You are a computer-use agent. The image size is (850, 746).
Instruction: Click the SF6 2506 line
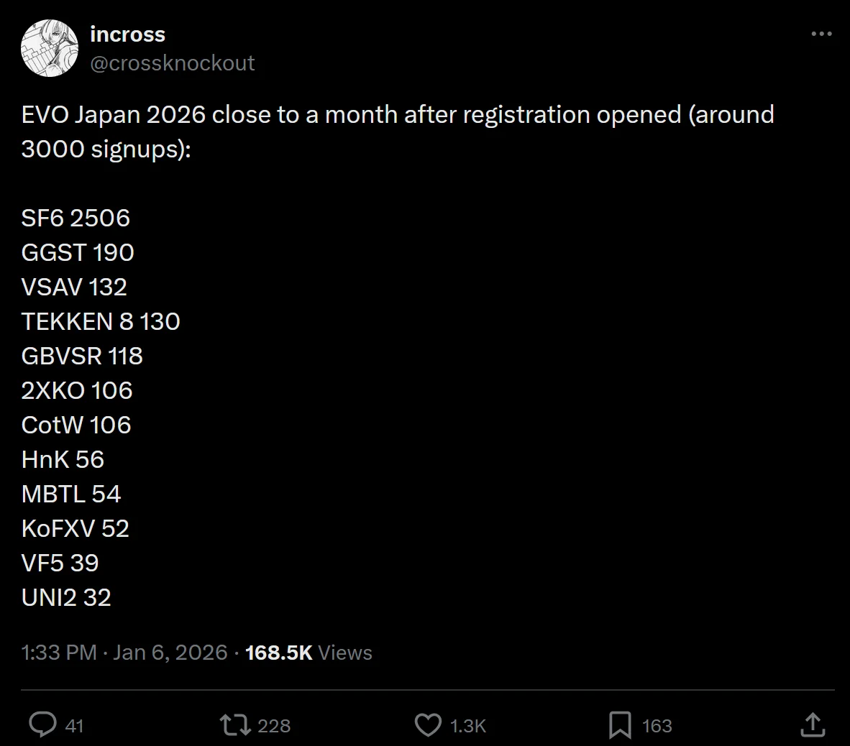(76, 218)
